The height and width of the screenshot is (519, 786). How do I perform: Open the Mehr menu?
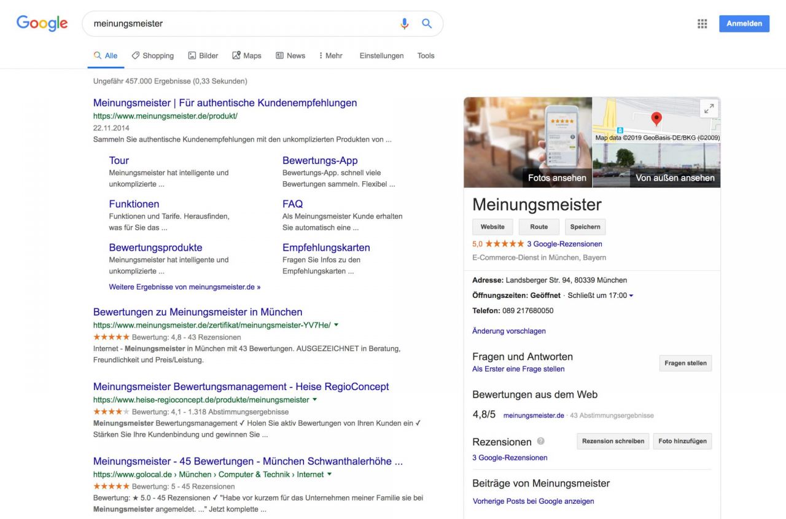pyautogui.click(x=331, y=56)
